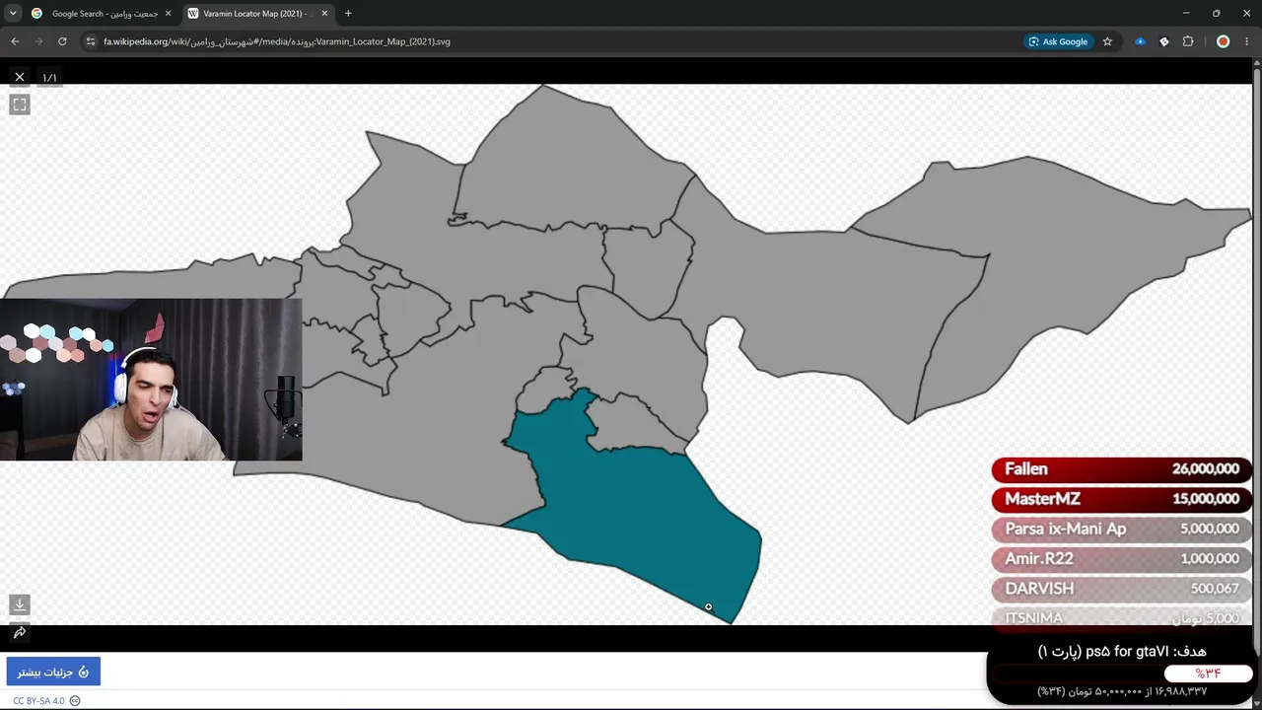Select the DARVISH donor row
This screenshot has width=1262, height=710.
(x=1121, y=588)
